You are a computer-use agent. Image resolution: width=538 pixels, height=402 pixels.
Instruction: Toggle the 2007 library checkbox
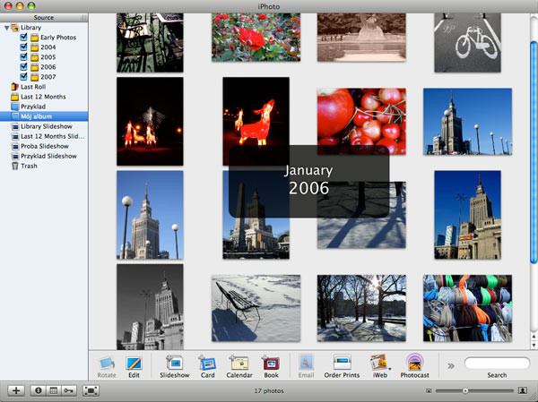[x=23, y=76]
